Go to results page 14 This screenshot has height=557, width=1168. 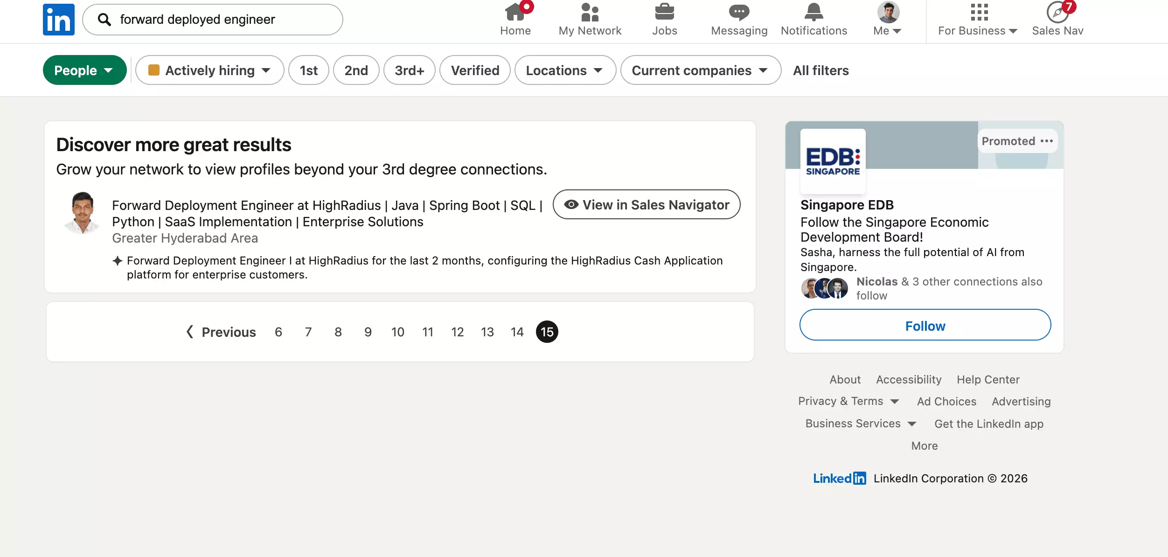point(517,332)
